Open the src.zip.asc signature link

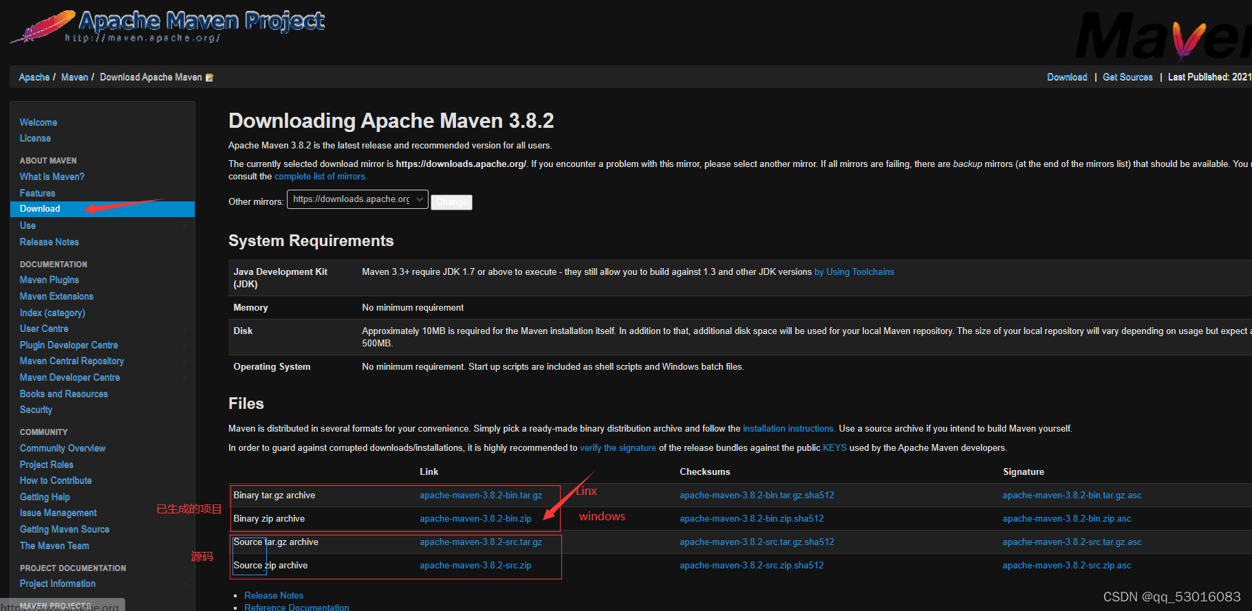tap(1066, 566)
